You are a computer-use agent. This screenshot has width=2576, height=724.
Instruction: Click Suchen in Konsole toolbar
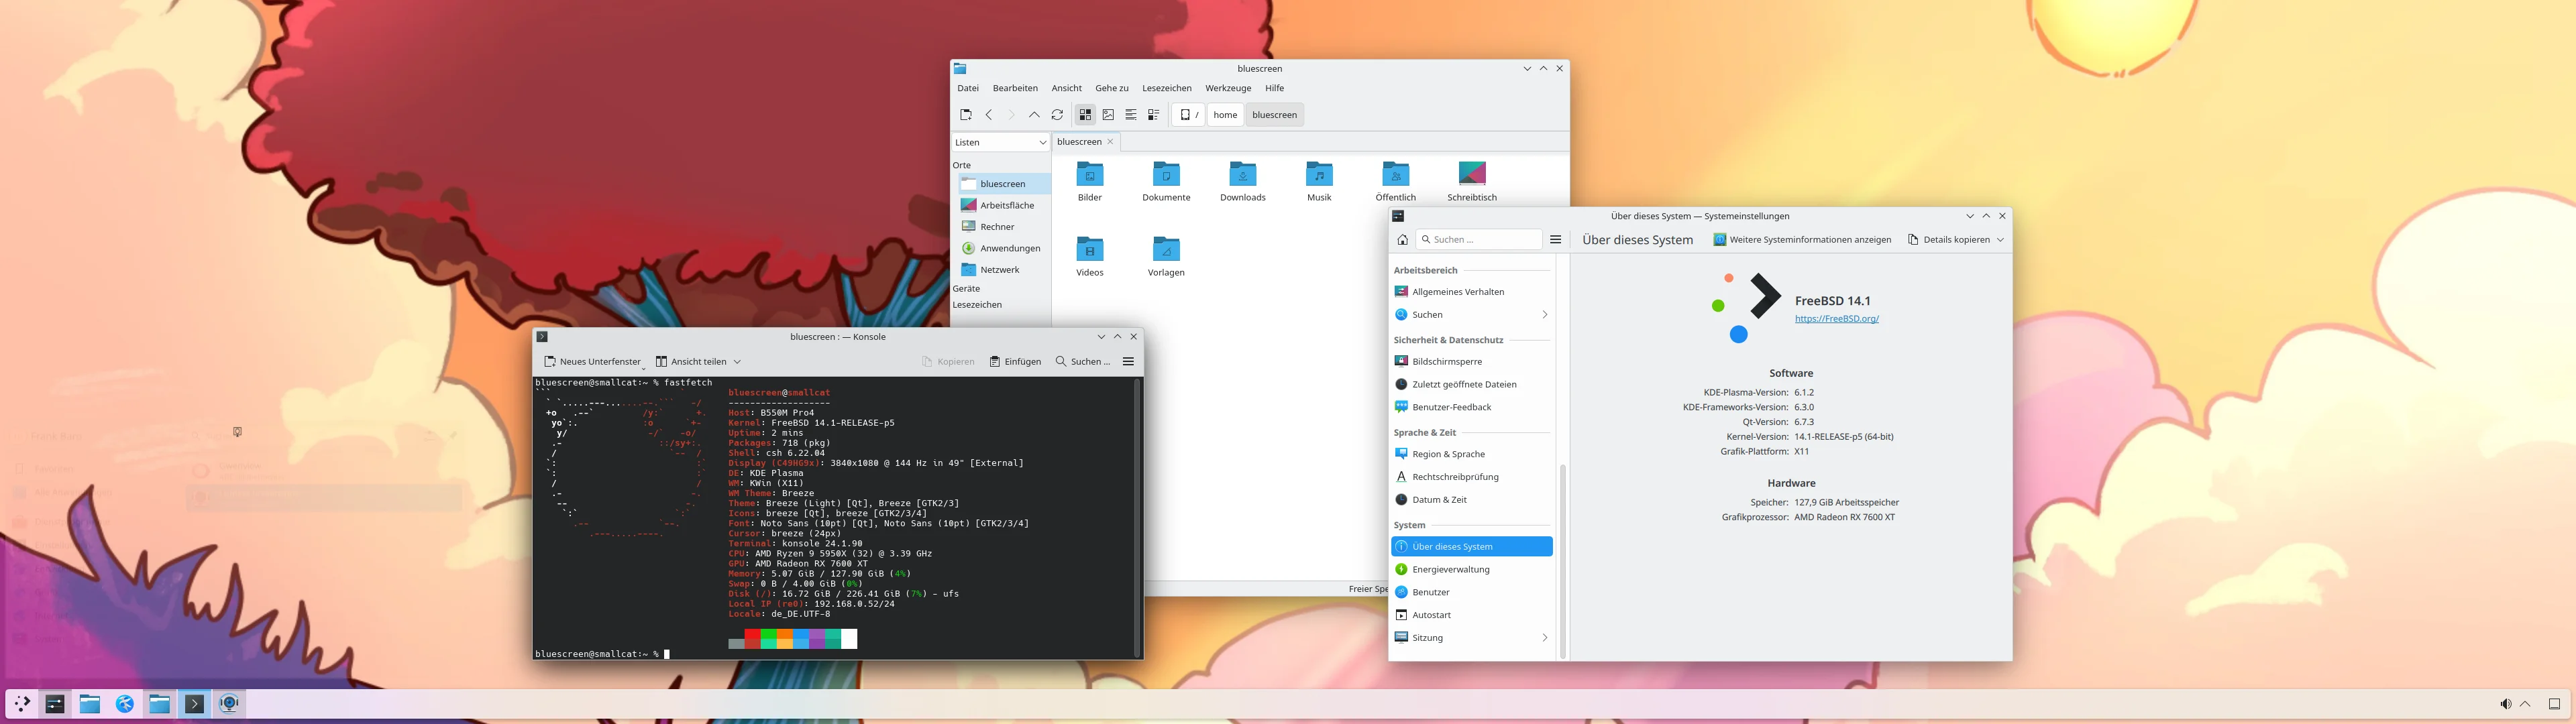pos(1083,362)
